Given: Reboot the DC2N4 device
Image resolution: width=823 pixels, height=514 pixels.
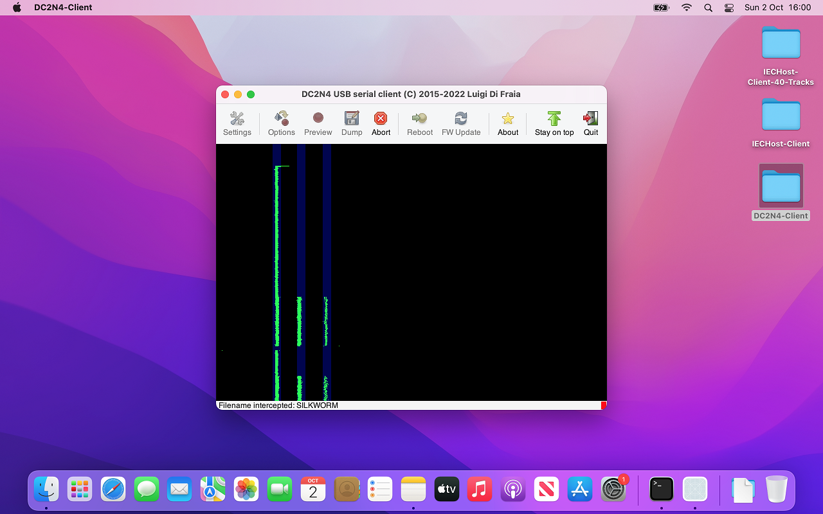Looking at the screenshot, I should coord(420,124).
